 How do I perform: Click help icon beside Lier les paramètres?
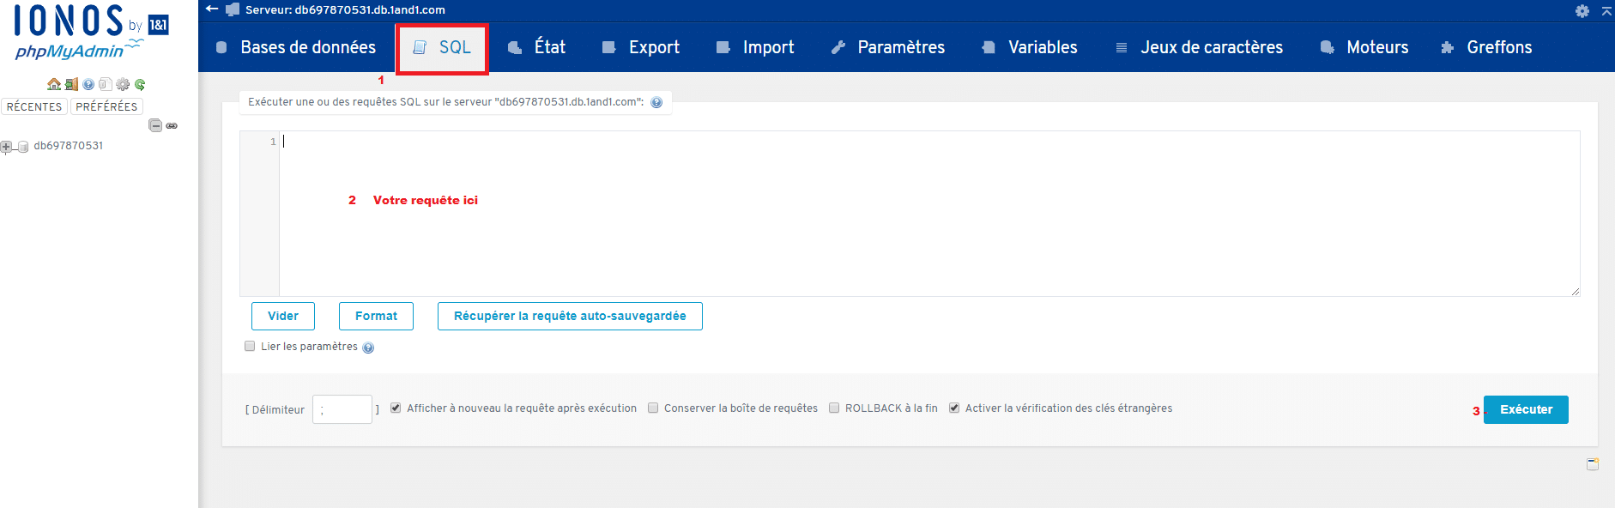tap(368, 348)
